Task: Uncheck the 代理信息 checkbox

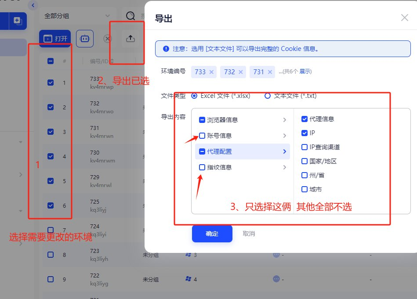Action: [305, 119]
